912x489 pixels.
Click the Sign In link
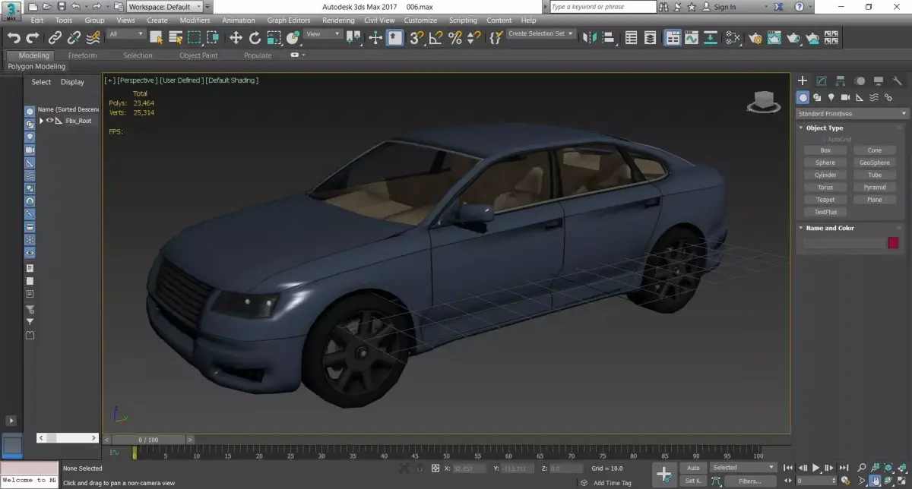(x=725, y=7)
